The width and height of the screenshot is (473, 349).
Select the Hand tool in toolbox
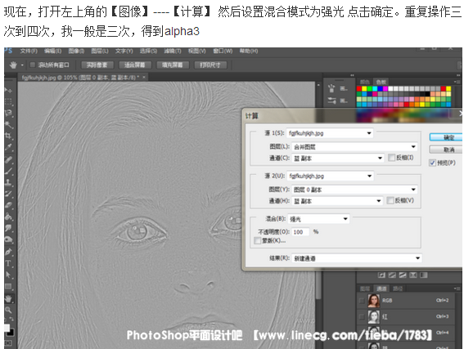(x=8, y=298)
